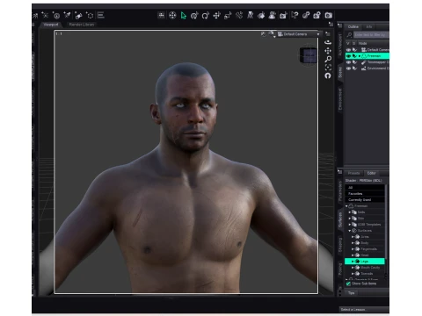The image size is (422, 316).
Task: Open the Tips tab at bottom
Action: [x=352, y=293]
